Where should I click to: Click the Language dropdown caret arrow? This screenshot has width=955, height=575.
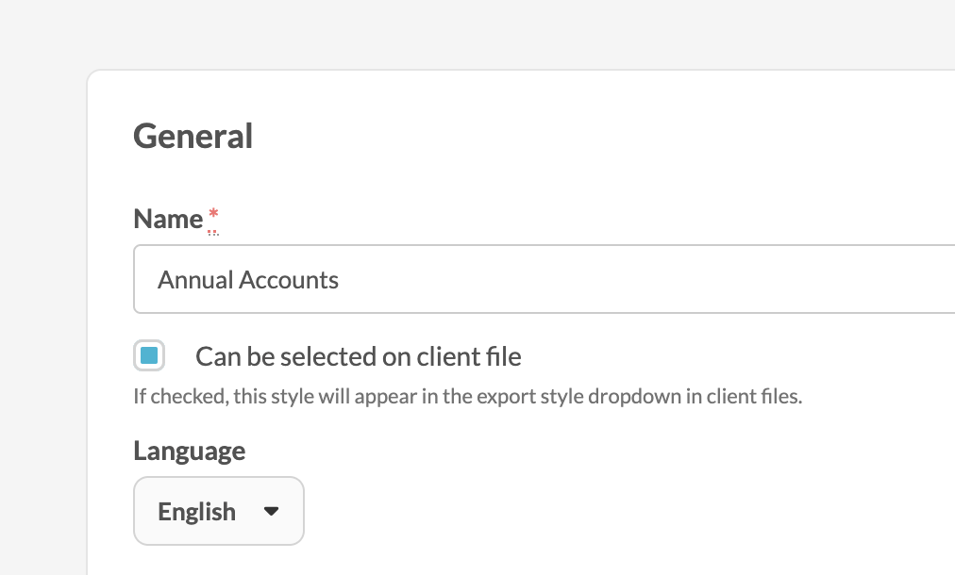point(271,512)
